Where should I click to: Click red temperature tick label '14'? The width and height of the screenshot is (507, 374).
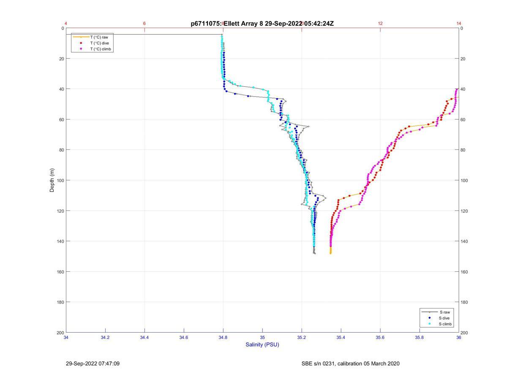click(459, 23)
